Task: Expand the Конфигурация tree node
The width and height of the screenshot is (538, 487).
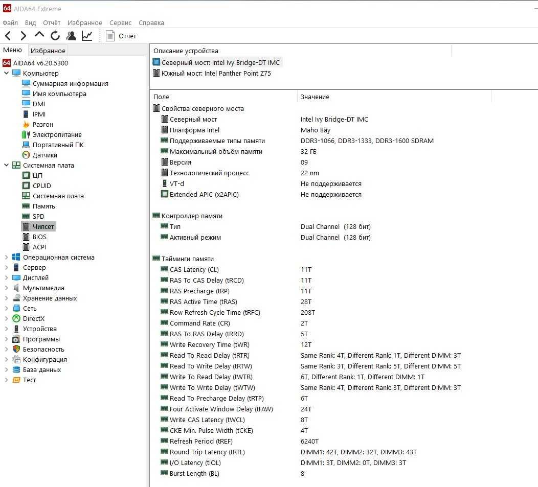Action: (6, 359)
